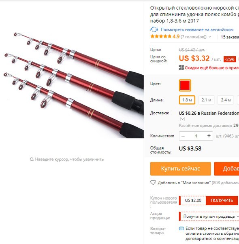Pick the 2.4 м length option
239x244 pixels.
tap(226, 100)
